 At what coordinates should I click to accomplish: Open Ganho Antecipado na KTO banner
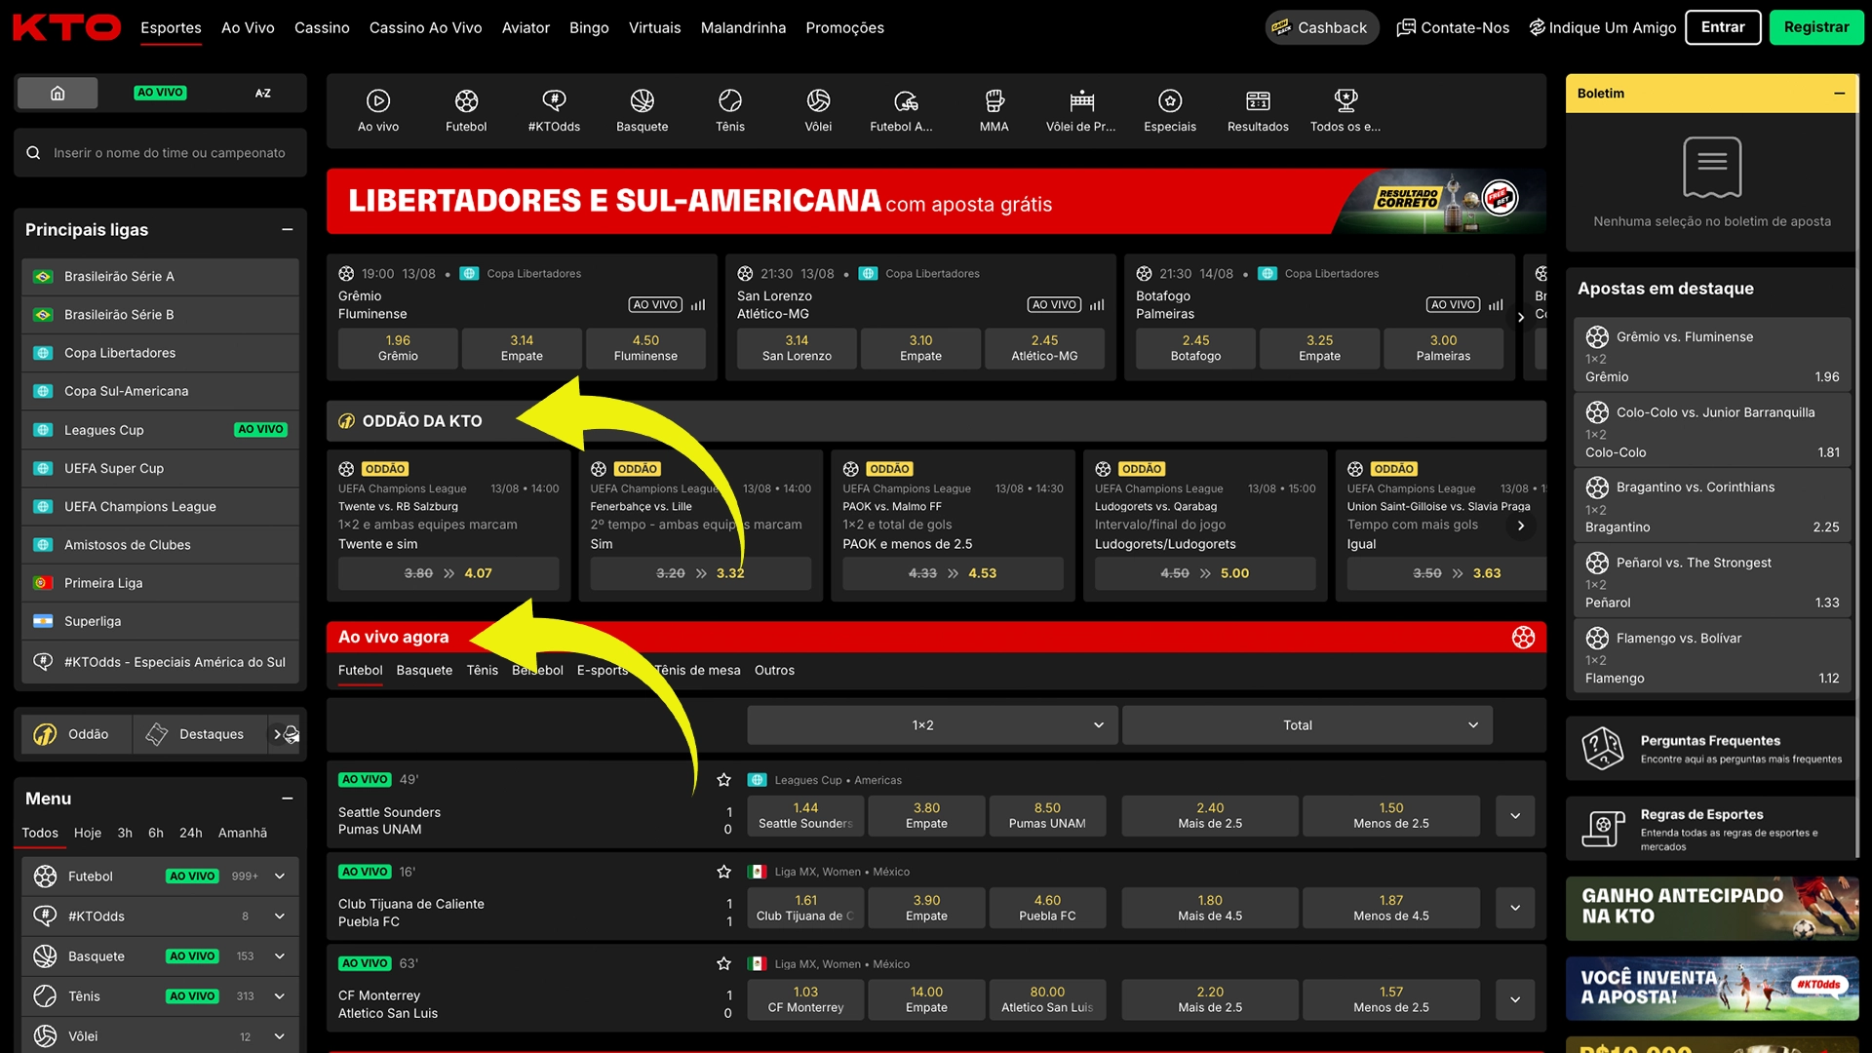click(1711, 908)
